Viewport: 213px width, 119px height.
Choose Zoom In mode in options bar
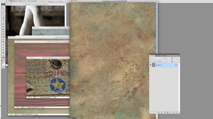(x=9, y=1)
